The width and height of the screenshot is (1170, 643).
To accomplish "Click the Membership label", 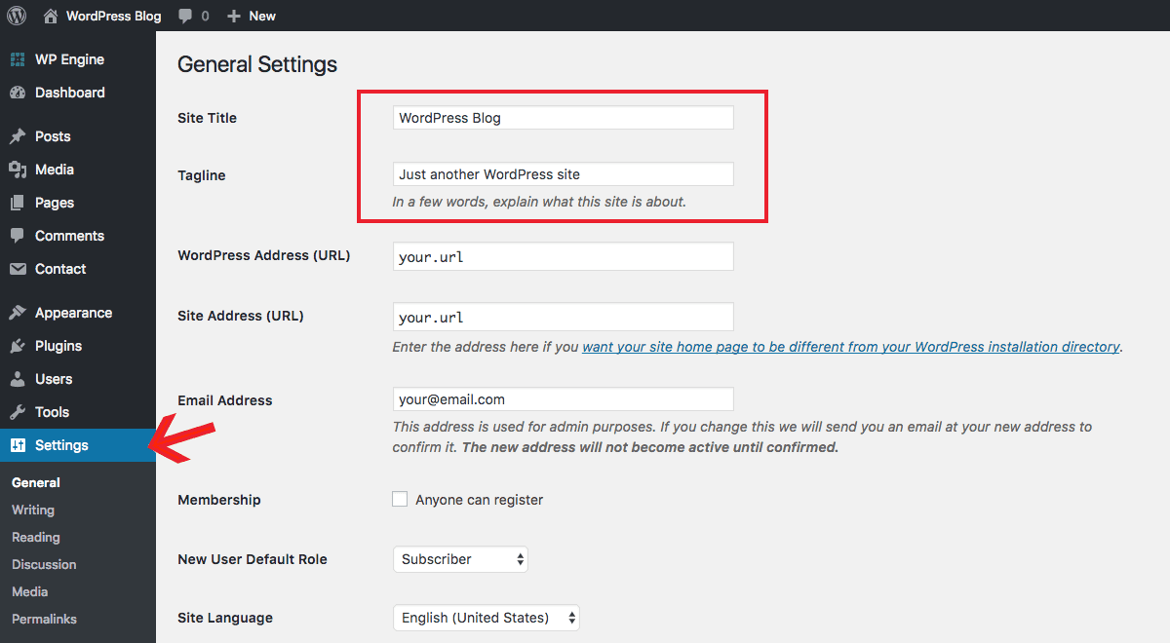I will coord(219,500).
